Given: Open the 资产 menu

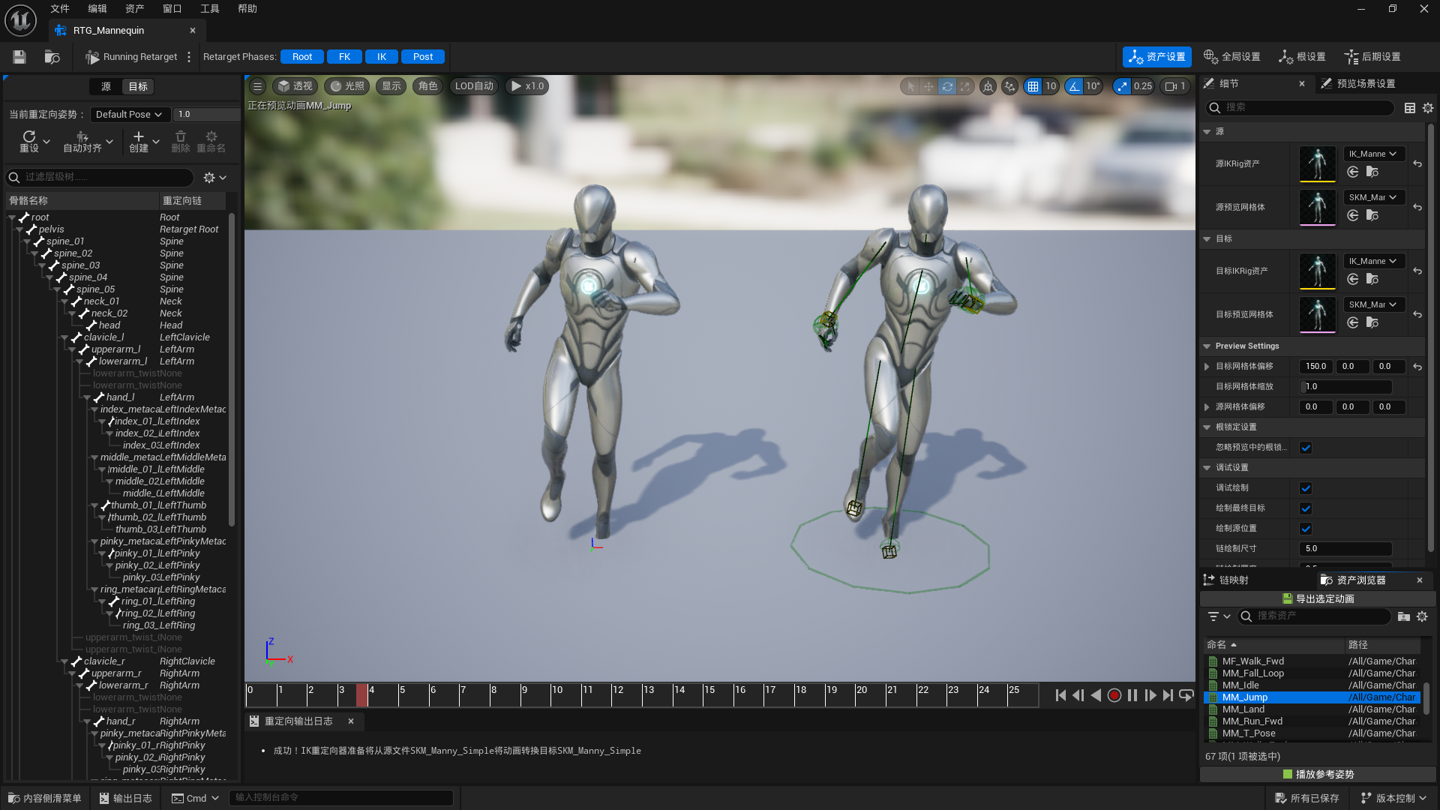Looking at the screenshot, I should (x=134, y=9).
